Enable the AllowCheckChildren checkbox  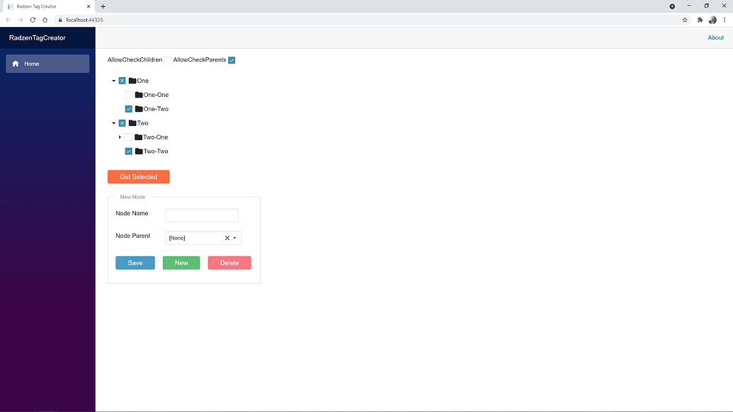(168, 59)
